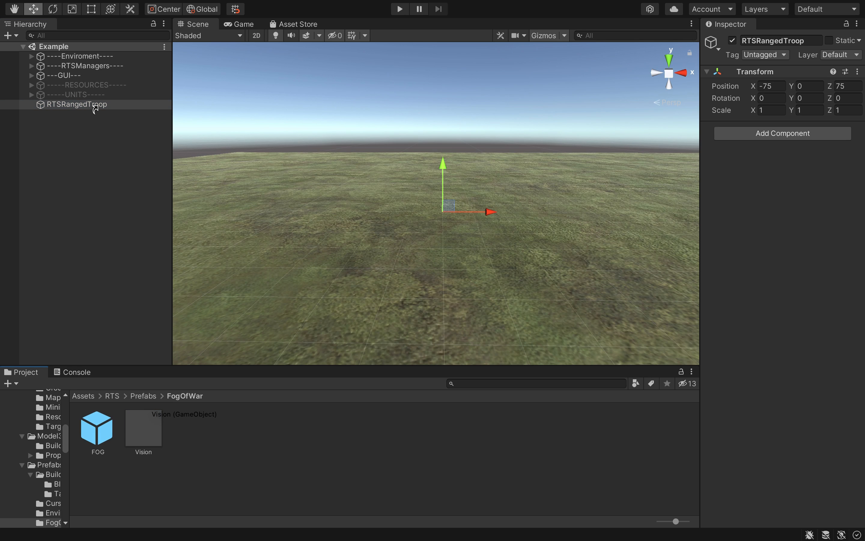The height and width of the screenshot is (541, 865).
Task: Uncheck RTSRangedTroop active checkbox
Action: point(732,41)
